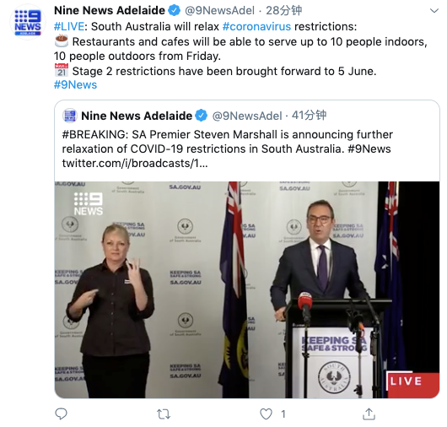This screenshot has width=447, height=427.
Task: Open the top @9NewsAdel handle
Action: click(x=219, y=11)
